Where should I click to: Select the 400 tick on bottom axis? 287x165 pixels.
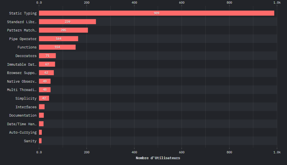point(134,152)
